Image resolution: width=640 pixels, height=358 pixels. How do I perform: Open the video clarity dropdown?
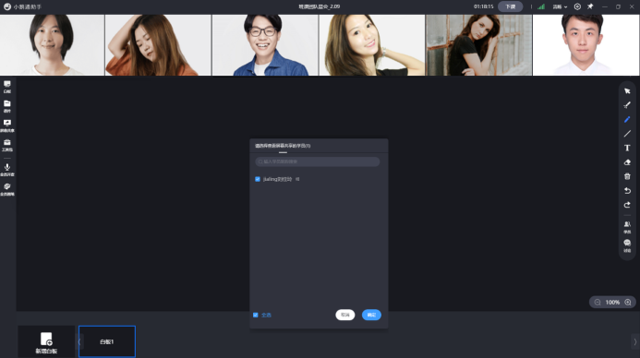pyautogui.click(x=560, y=6)
